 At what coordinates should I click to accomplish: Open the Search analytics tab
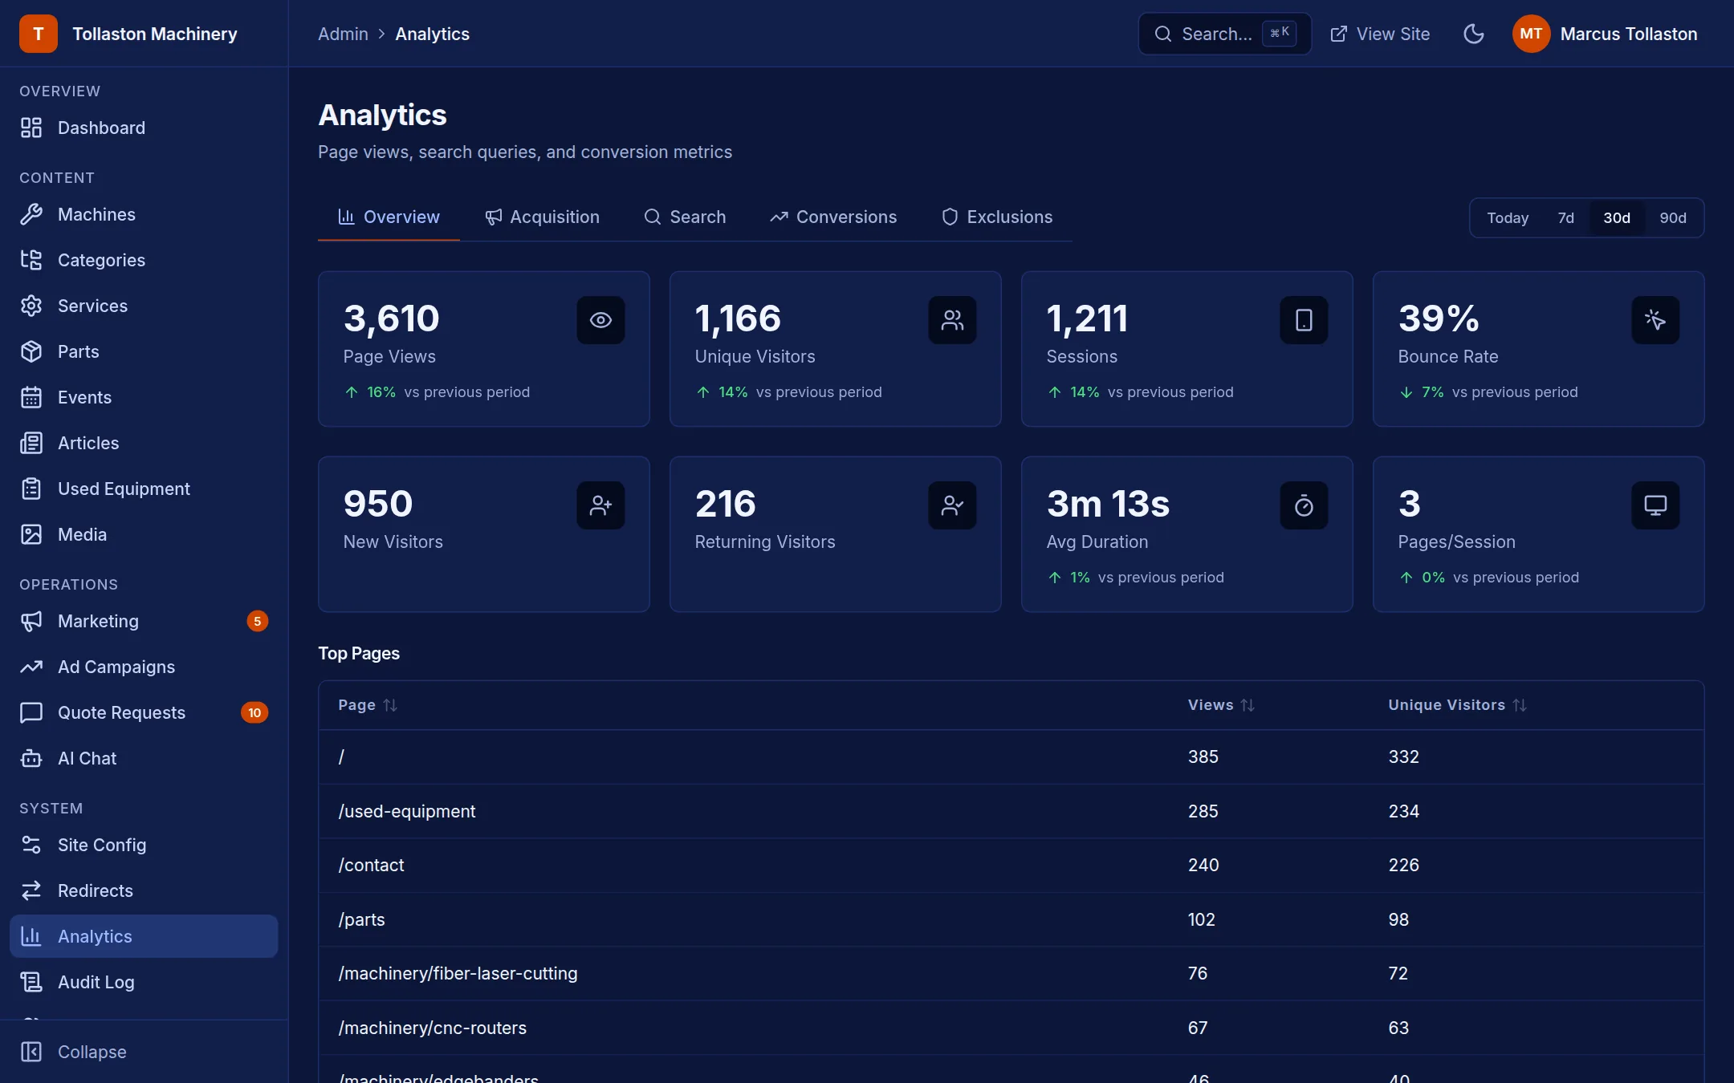[x=685, y=217]
